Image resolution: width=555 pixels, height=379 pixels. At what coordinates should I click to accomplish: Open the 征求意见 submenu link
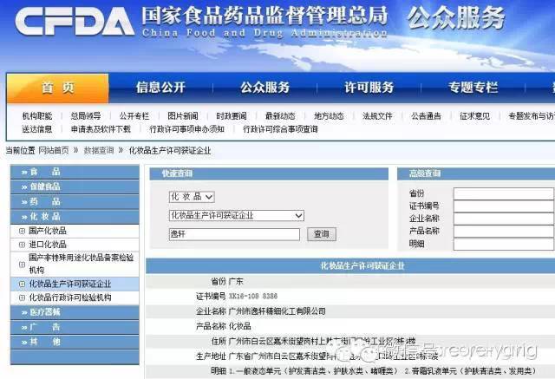[x=474, y=116]
